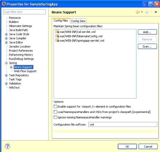The height and width of the screenshot is (152, 160).
Task: Open the view menu triangle in header
Action: pyautogui.click(x=156, y=12)
